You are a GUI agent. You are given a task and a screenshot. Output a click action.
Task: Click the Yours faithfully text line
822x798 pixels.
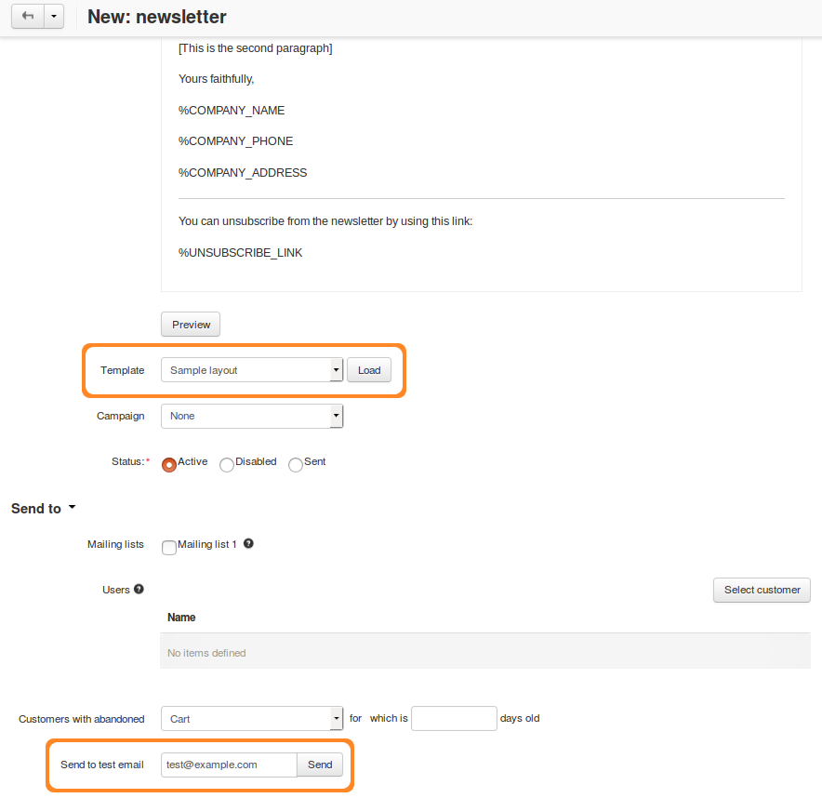coord(216,79)
